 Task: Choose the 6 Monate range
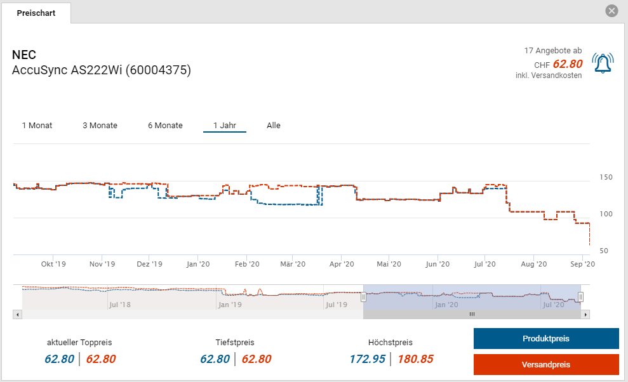tap(165, 126)
